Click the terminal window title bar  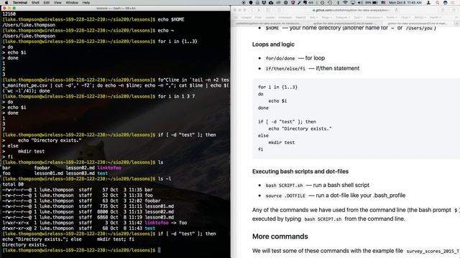(x=115, y=8)
